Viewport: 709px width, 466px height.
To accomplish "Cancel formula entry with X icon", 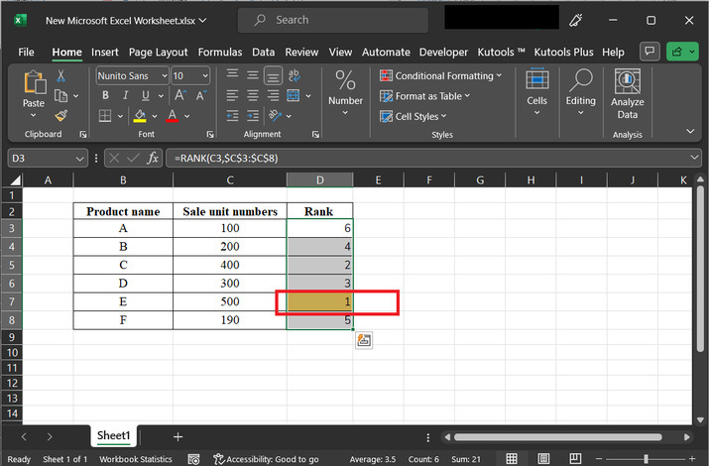I will [114, 158].
